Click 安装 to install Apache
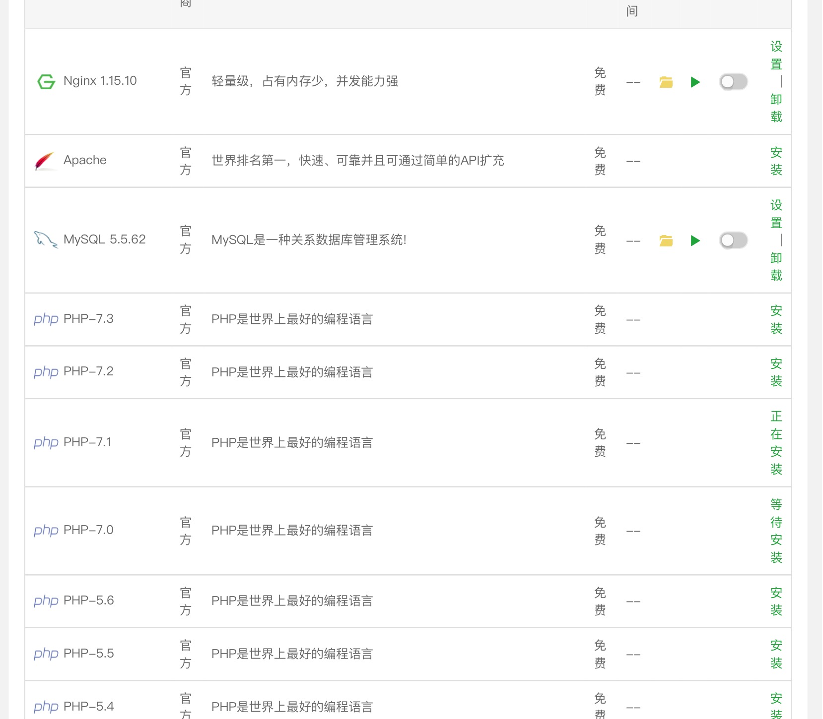823x719 pixels. tap(776, 161)
